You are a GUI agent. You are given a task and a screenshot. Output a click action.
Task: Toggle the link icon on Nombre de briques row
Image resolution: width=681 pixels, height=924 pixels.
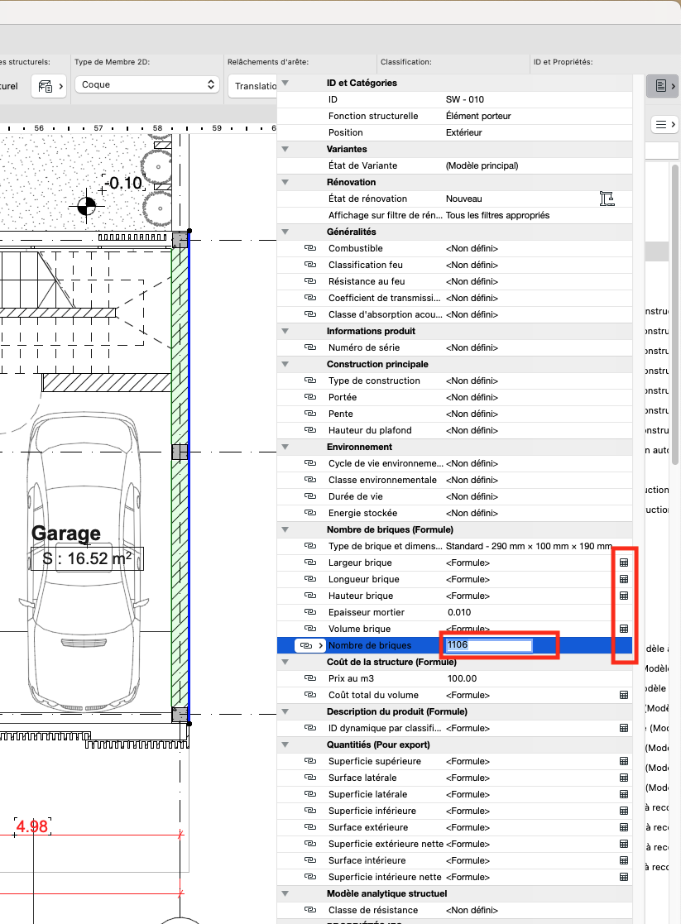click(x=310, y=645)
